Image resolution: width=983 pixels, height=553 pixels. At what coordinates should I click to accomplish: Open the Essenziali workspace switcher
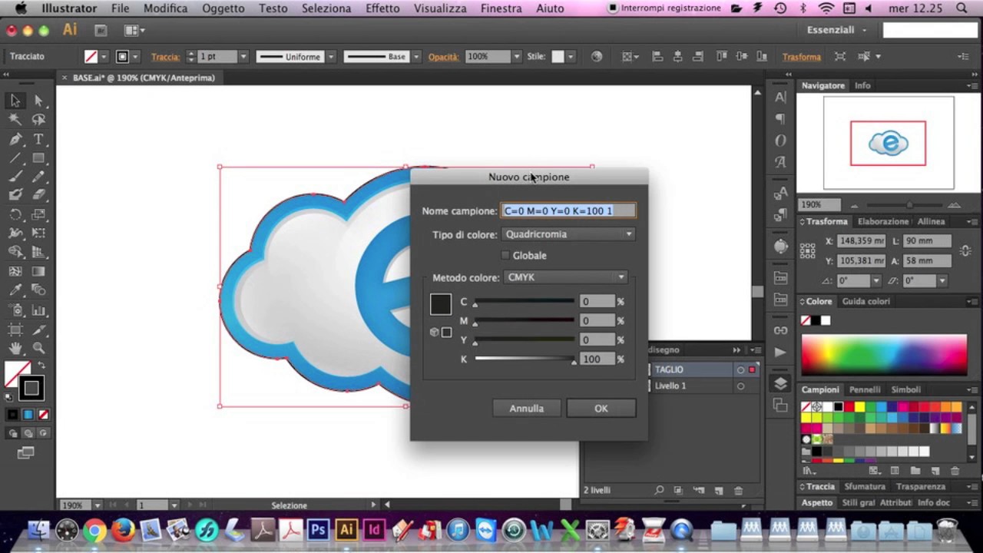coord(836,30)
